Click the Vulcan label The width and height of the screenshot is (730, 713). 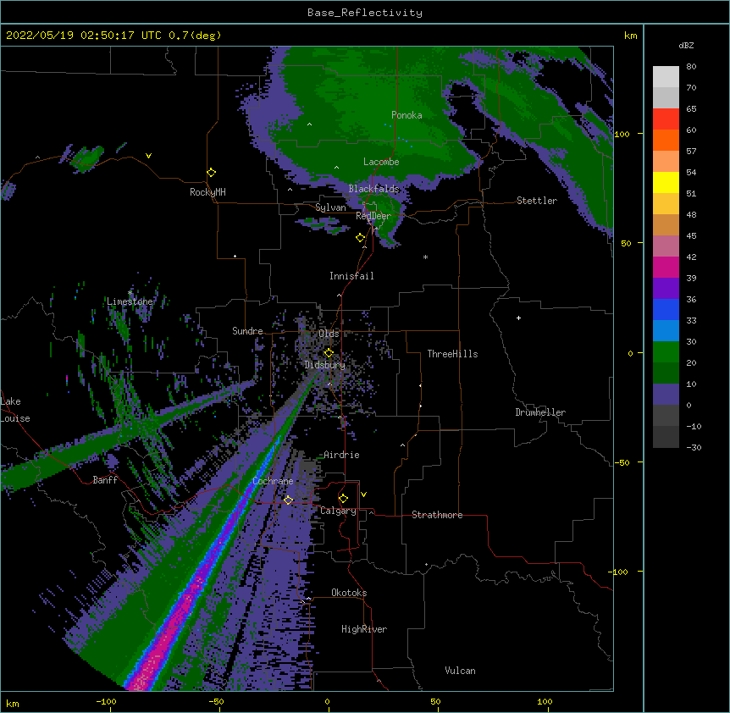pos(460,671)
